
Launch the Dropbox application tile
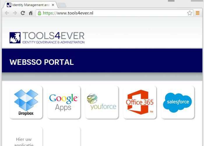(x=26, y=102)
